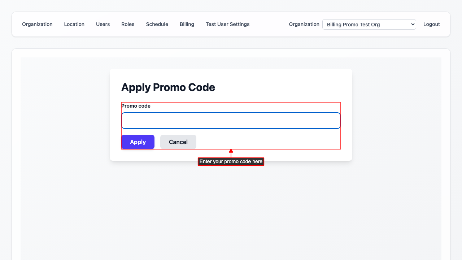Open the Users page

103,24
